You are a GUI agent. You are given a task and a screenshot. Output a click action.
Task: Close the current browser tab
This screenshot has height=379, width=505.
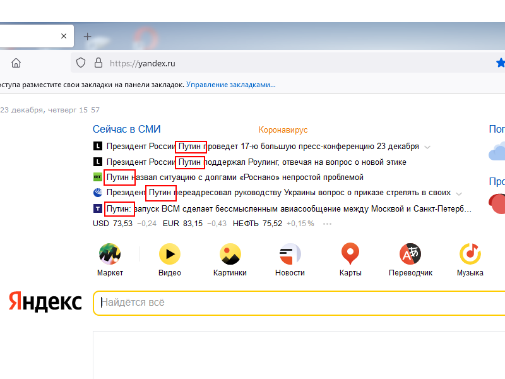[x=64, y=36]
